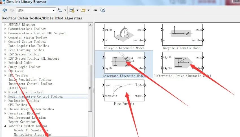Click the new model icon
This screenshot has height=137, width=240.
pos(72,10)
